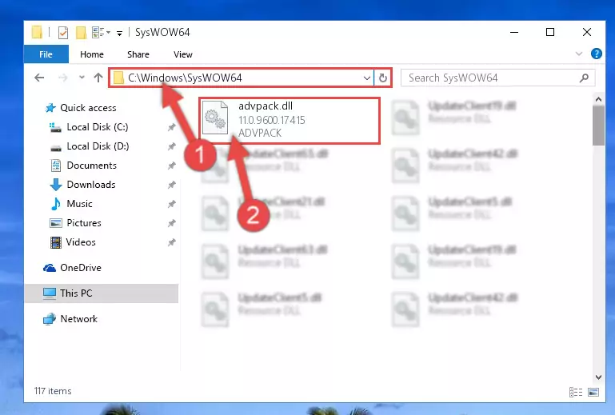Screen dimensions: 615x415
Task: Click the New folder quick access icon
Action: coord(81,32)
